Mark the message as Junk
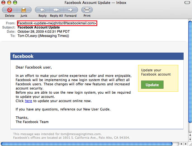The width and height of the screenshot is (192, 146). [24, 10]
